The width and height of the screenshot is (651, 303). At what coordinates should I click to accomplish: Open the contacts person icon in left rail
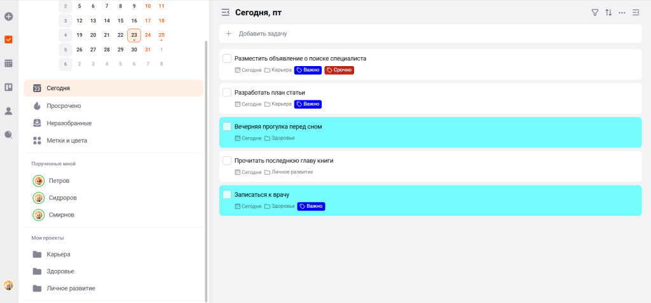[9, 111]
